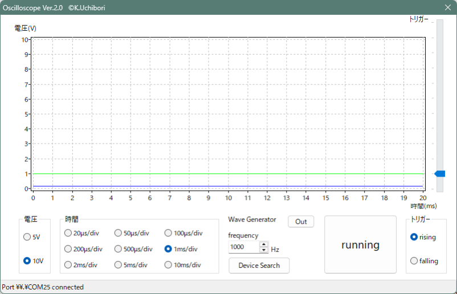Click the frequency input field
The height and width of the screenshot is (294, 457).
coord(243,247)
